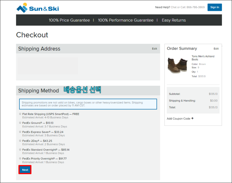Click the 100% Price Guarantee text
Screen dimensions: 232x183
click(69, 20)
